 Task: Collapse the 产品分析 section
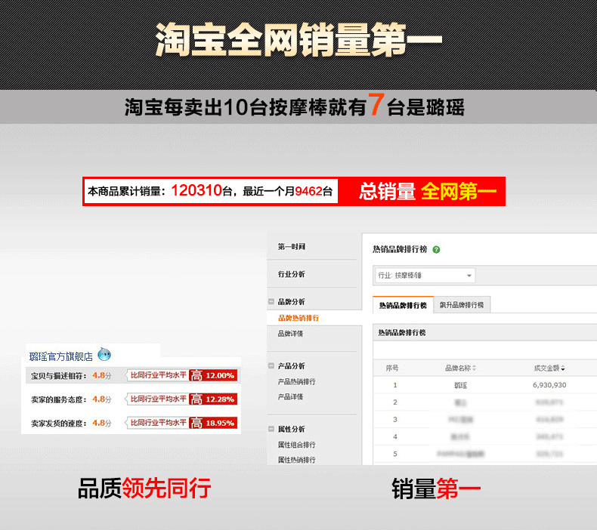(271, 366)
